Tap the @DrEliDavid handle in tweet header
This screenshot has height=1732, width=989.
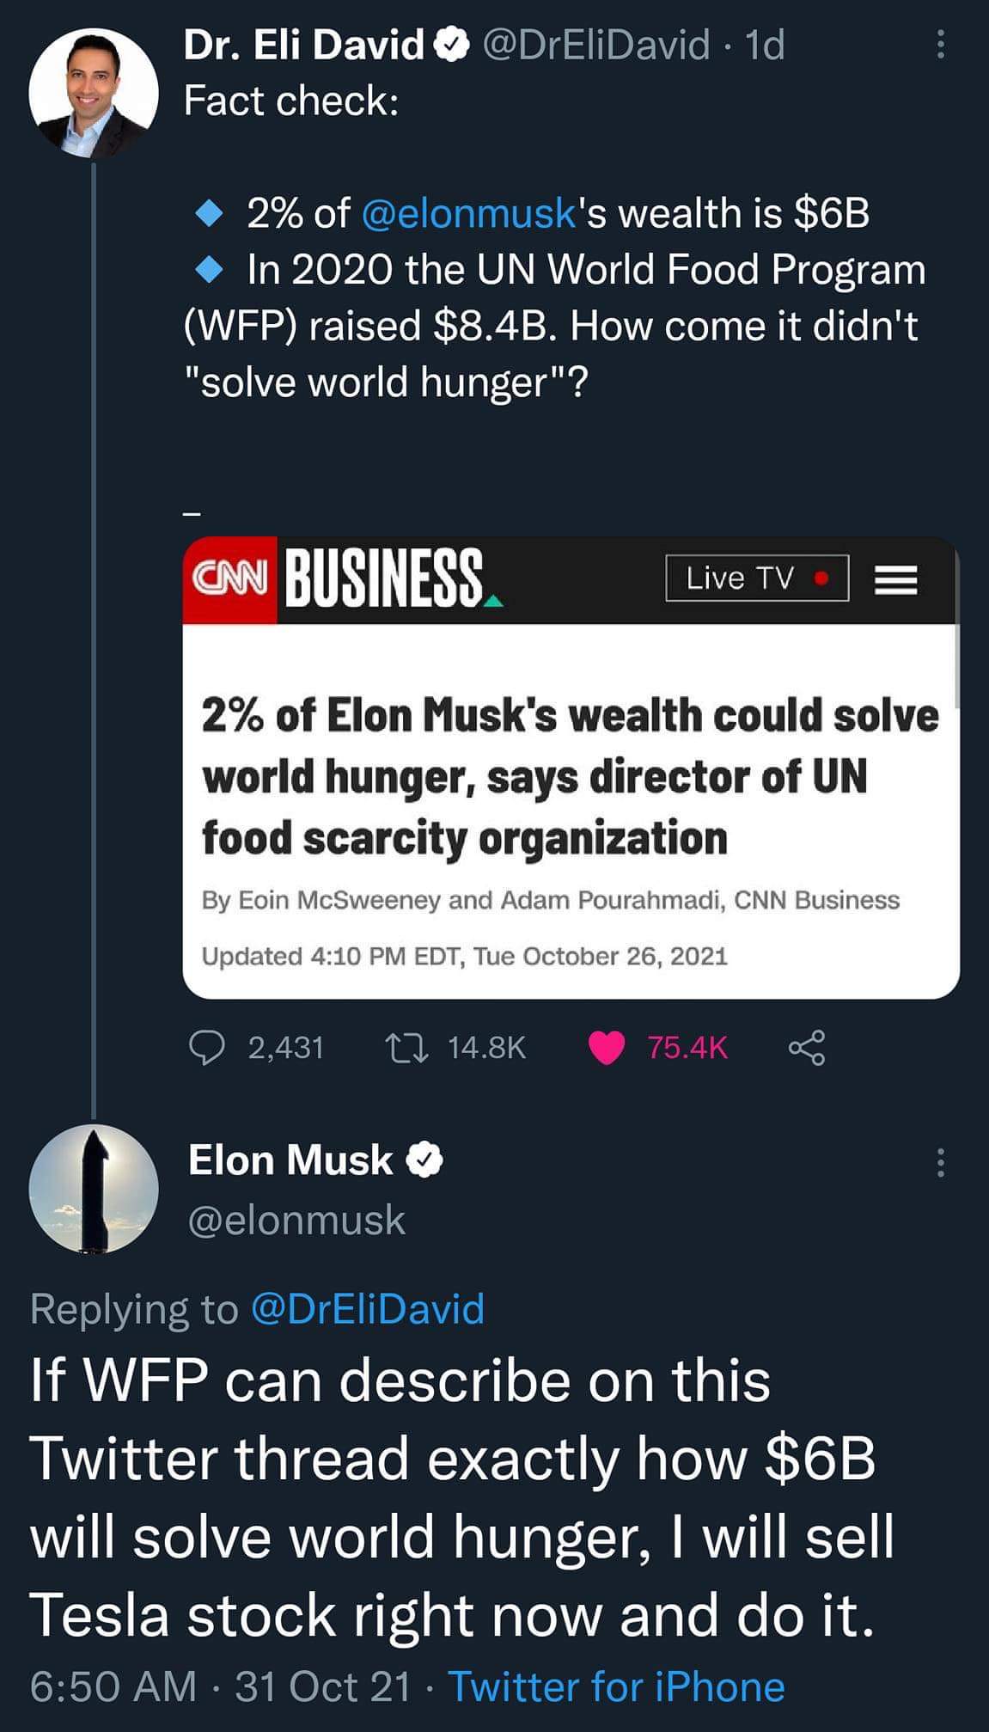(597, 45)
